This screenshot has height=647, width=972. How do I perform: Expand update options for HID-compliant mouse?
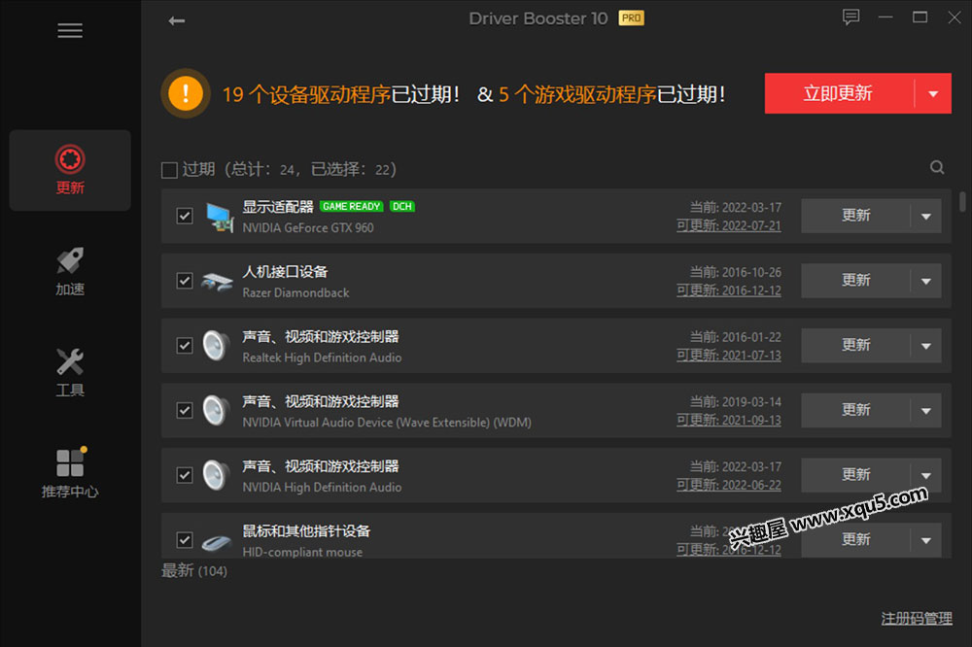click(926, 540)
